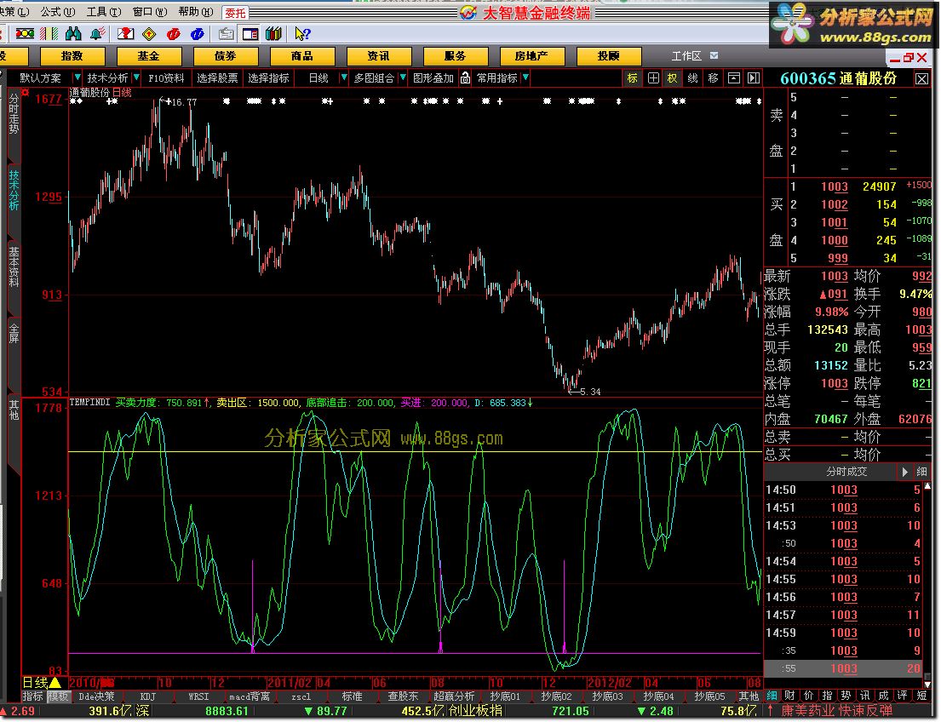The image size is (941, 722).
Task: Click the 细 detail button beside 分时成交
Action: [x=921, y=472]
